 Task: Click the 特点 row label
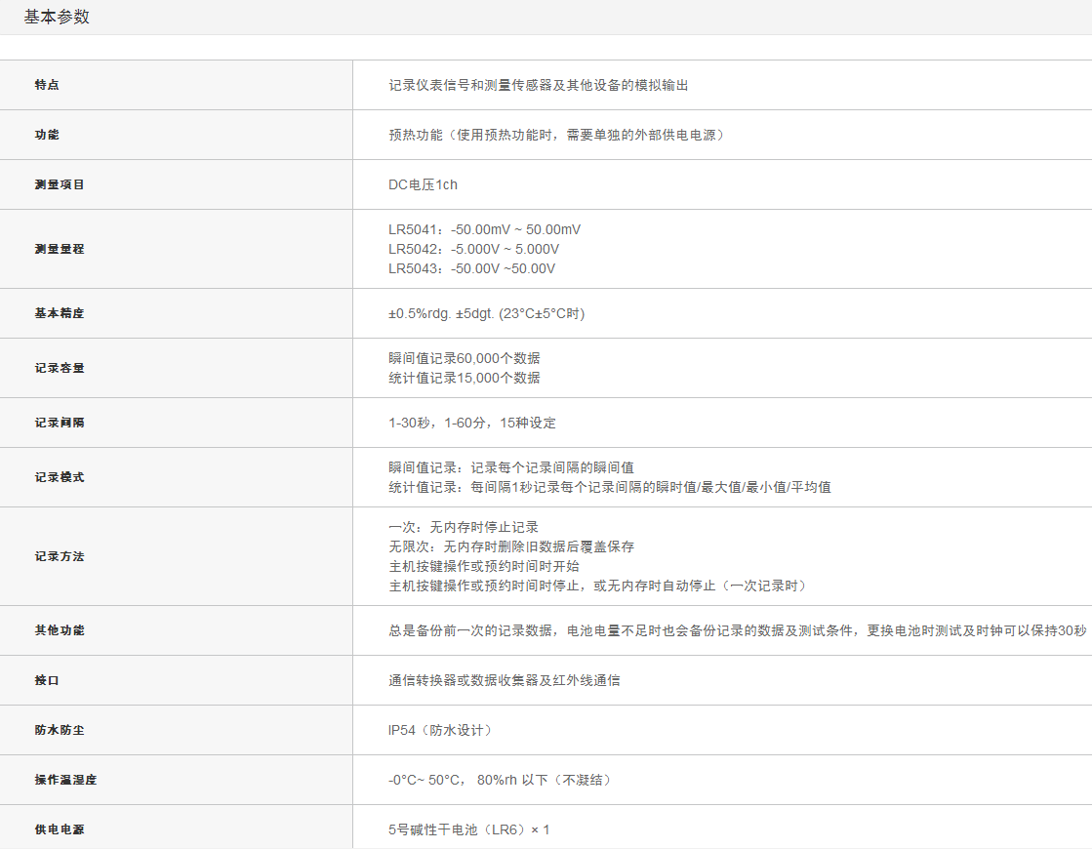pos(47,85)
